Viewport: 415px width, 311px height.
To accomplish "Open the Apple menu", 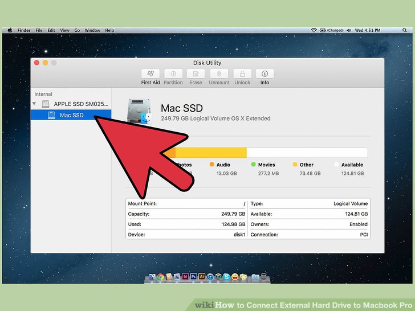I will [x=10, y=30].
